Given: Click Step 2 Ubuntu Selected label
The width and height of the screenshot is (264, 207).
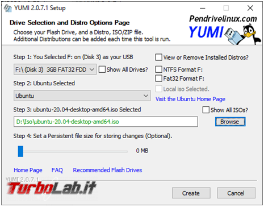Looking at the screenshot, I should pos(44,83).
